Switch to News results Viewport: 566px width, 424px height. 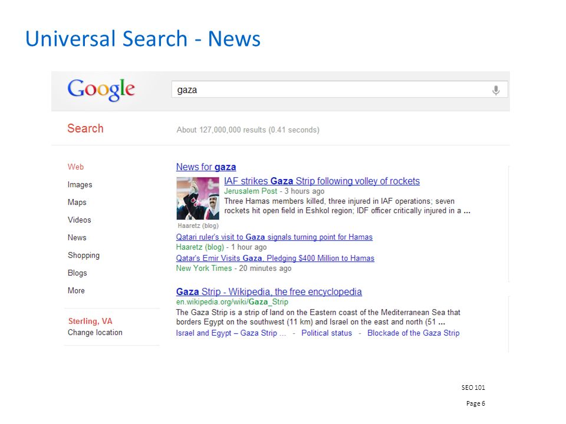[x=77, y=237]
